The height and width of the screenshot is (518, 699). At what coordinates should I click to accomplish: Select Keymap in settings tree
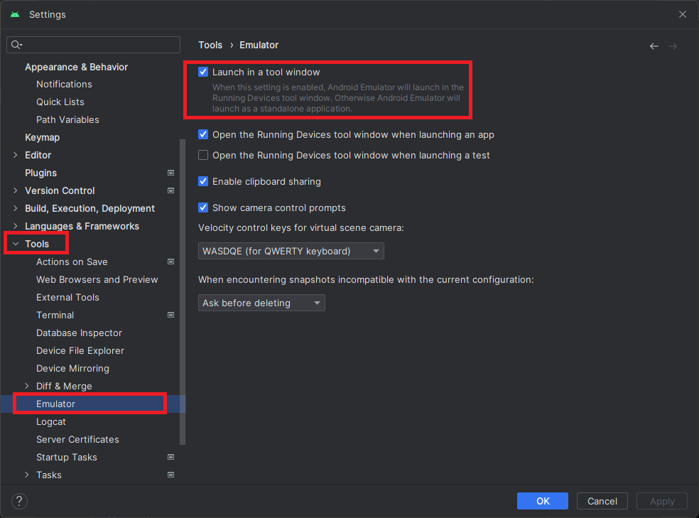(43, 137)
